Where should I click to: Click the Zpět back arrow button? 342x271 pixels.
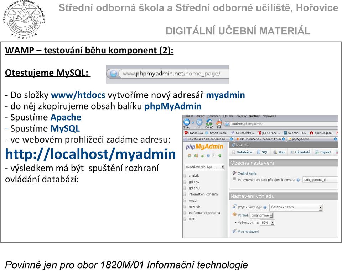tap(186, 122)
